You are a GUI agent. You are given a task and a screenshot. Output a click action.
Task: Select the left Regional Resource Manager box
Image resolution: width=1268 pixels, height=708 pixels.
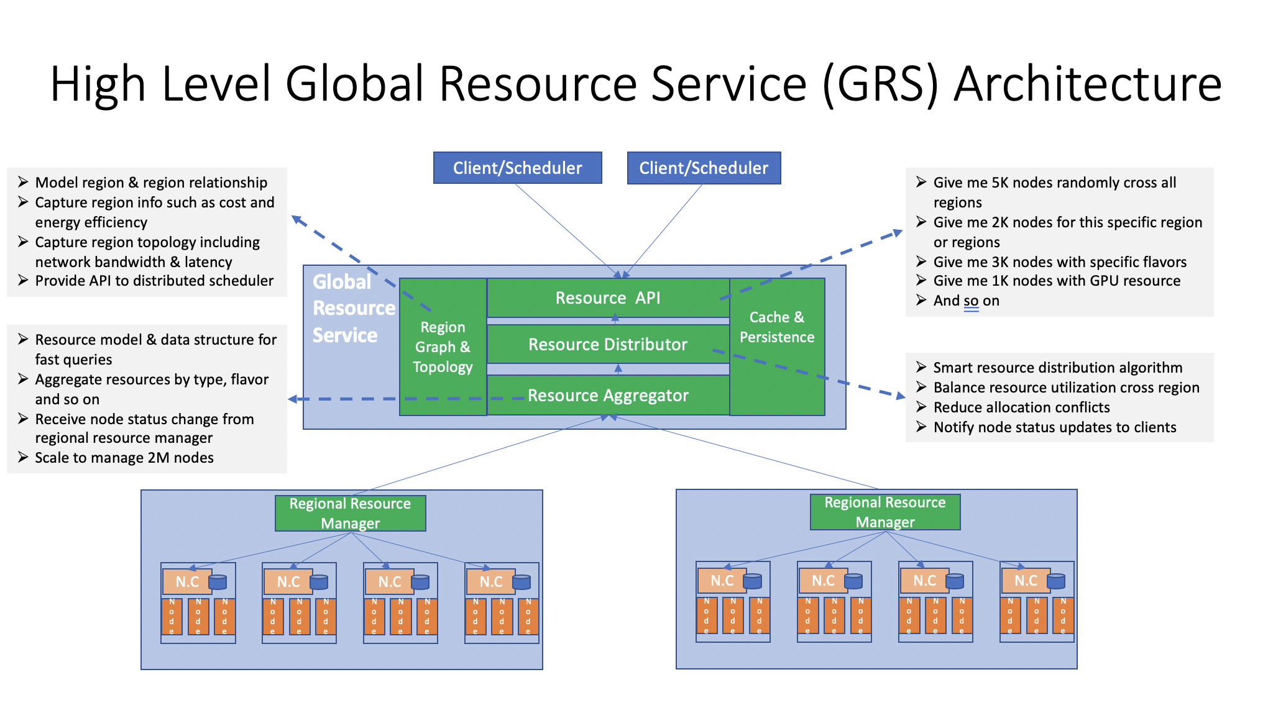click(x=350, y=513)
